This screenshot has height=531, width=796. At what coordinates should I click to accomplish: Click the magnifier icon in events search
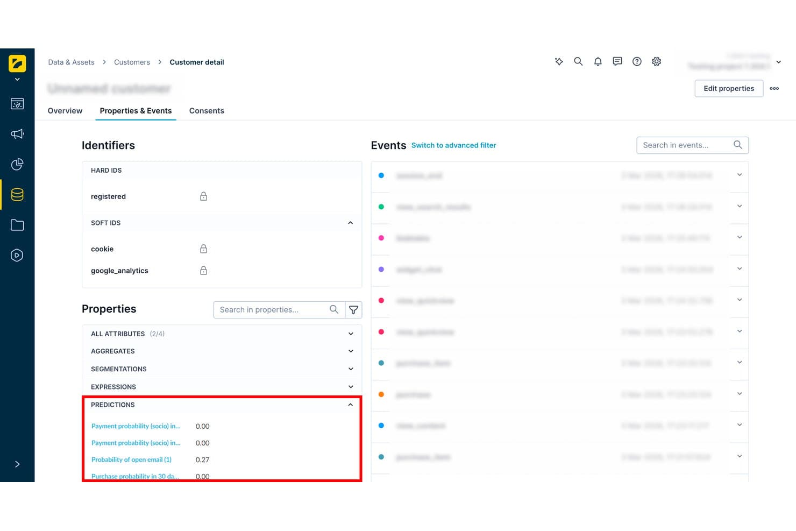[x=738, y=145]
